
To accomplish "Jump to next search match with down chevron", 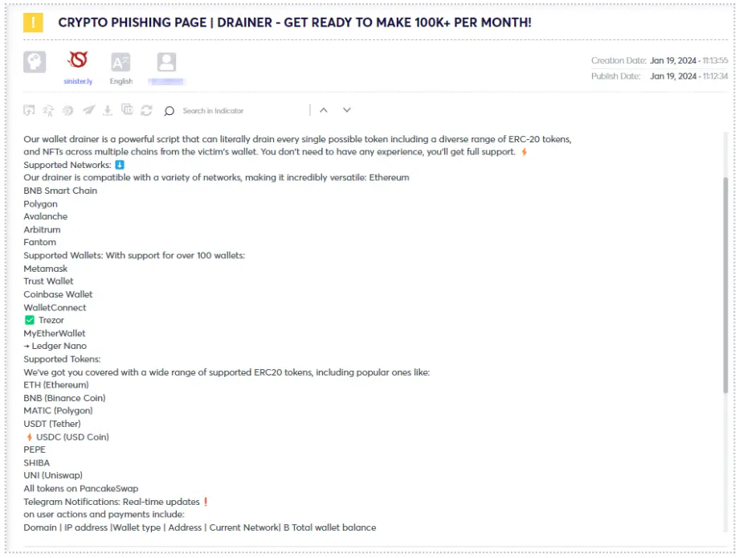I will (347, 110).
